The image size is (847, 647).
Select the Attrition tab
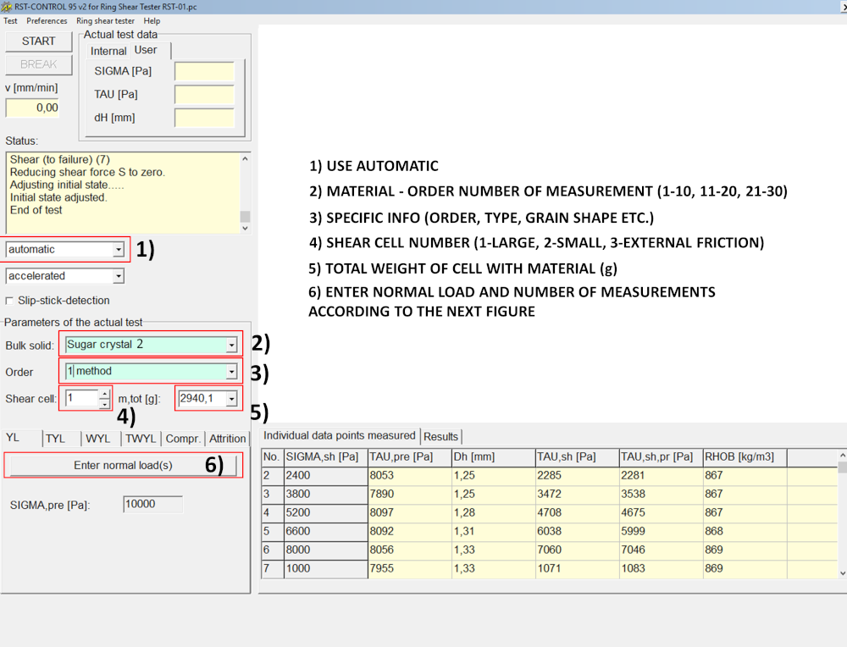click(x=227, y=439)
